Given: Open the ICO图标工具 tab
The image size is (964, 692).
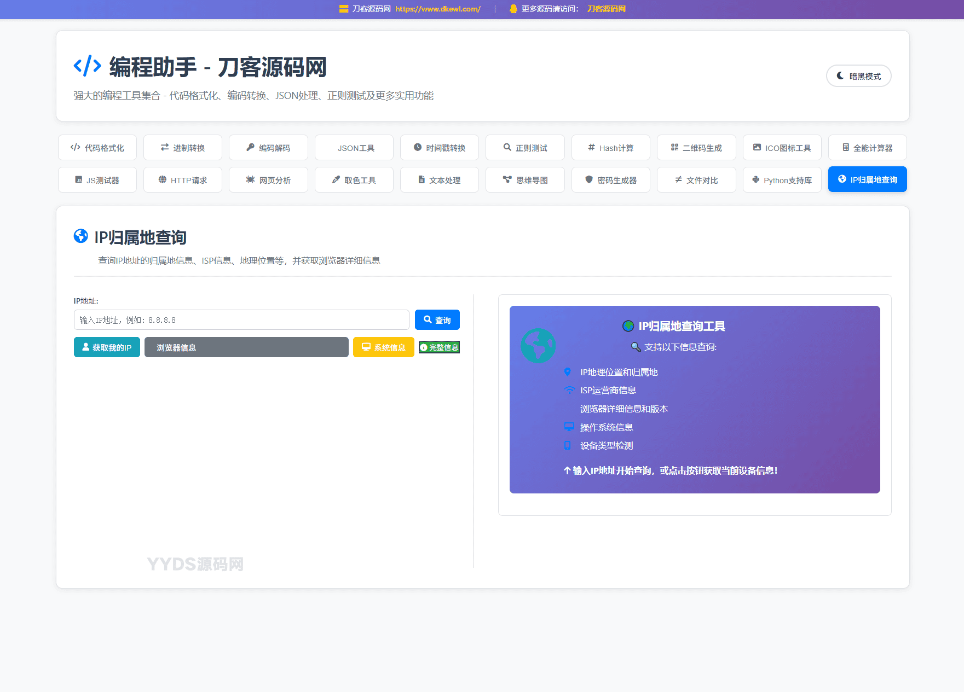Looking at the screenshot, I should [782, 148].
